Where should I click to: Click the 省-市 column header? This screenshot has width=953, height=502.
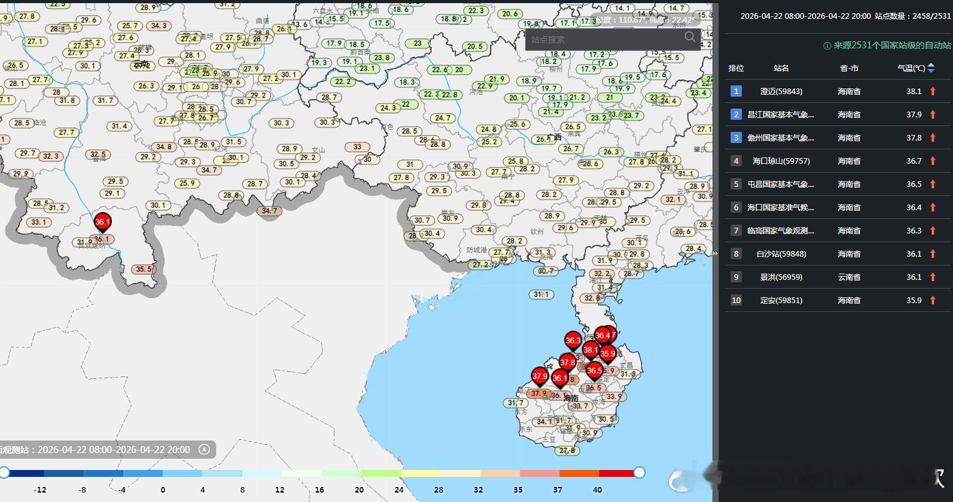click(x=849, y=68)
